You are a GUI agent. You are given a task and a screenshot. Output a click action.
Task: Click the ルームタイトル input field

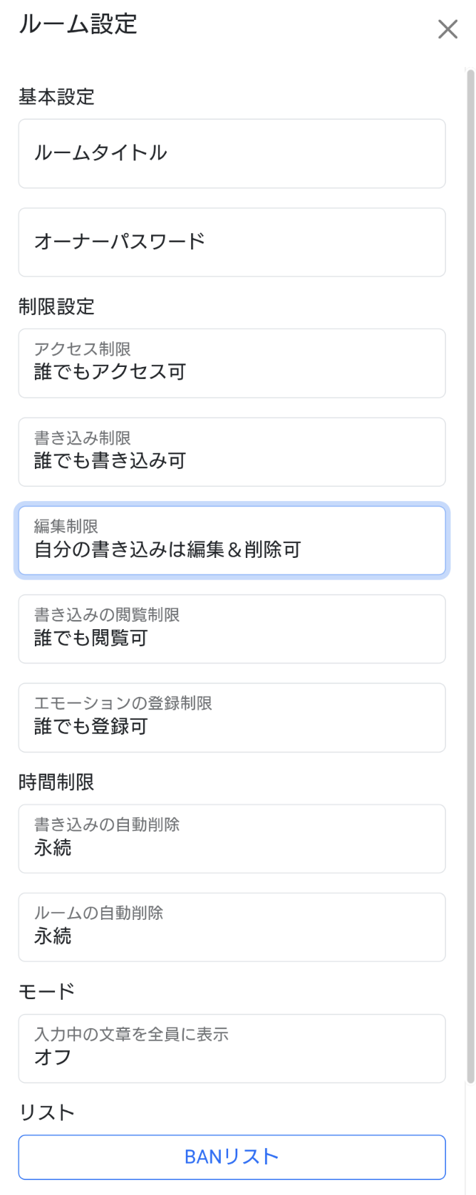pyautogui.click(x=232, y=154)
